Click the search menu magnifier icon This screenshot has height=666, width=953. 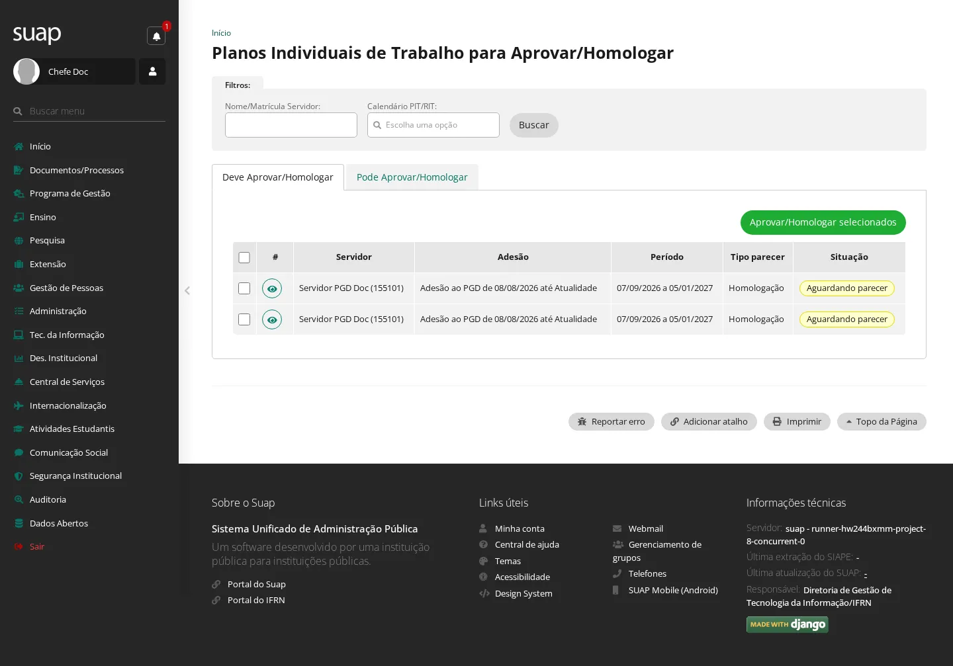coord(18,111)
